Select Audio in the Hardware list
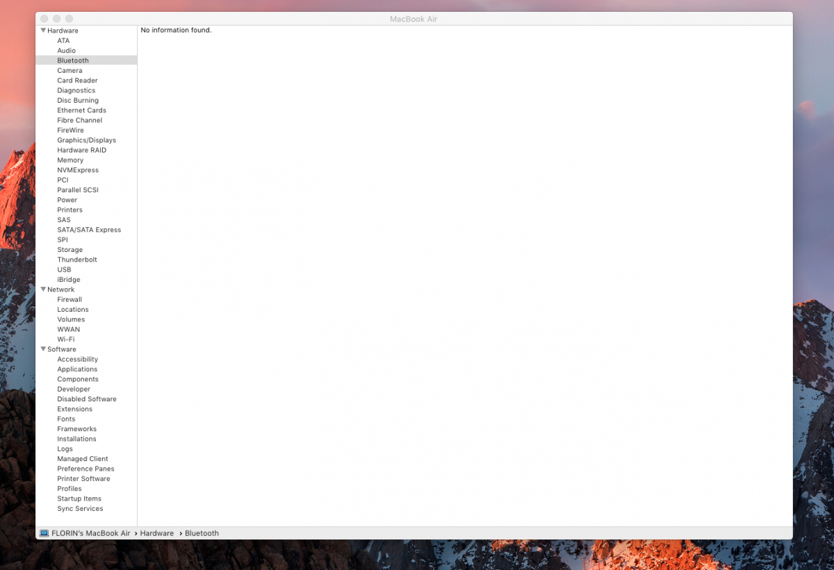The image size is (834, 570). coord(67,51)
